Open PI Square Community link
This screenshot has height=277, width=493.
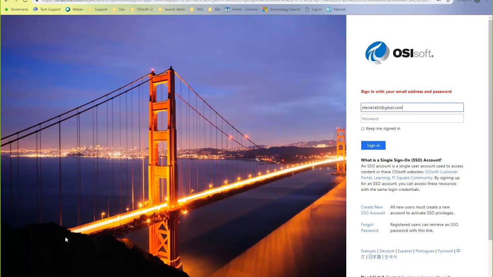[x=412, y=178]
